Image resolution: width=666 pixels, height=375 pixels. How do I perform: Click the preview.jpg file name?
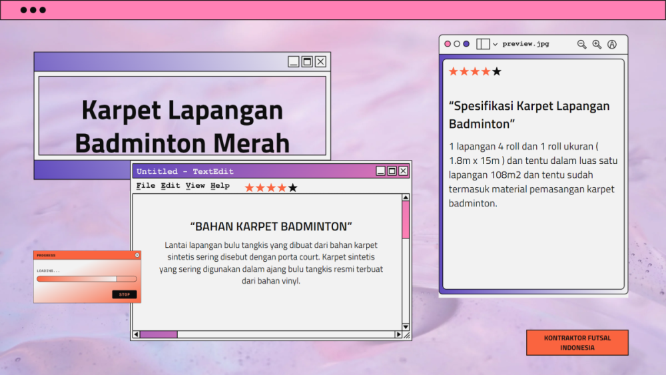click(x=526, y=44)
